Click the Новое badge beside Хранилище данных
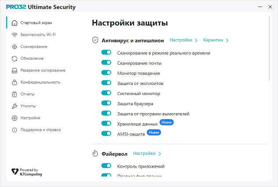 click(x=166, y=122)
